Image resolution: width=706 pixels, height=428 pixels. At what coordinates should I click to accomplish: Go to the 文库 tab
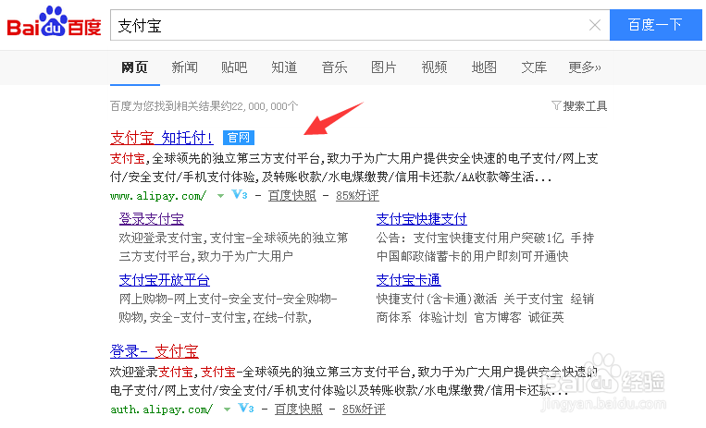click(x=534, y=67)
